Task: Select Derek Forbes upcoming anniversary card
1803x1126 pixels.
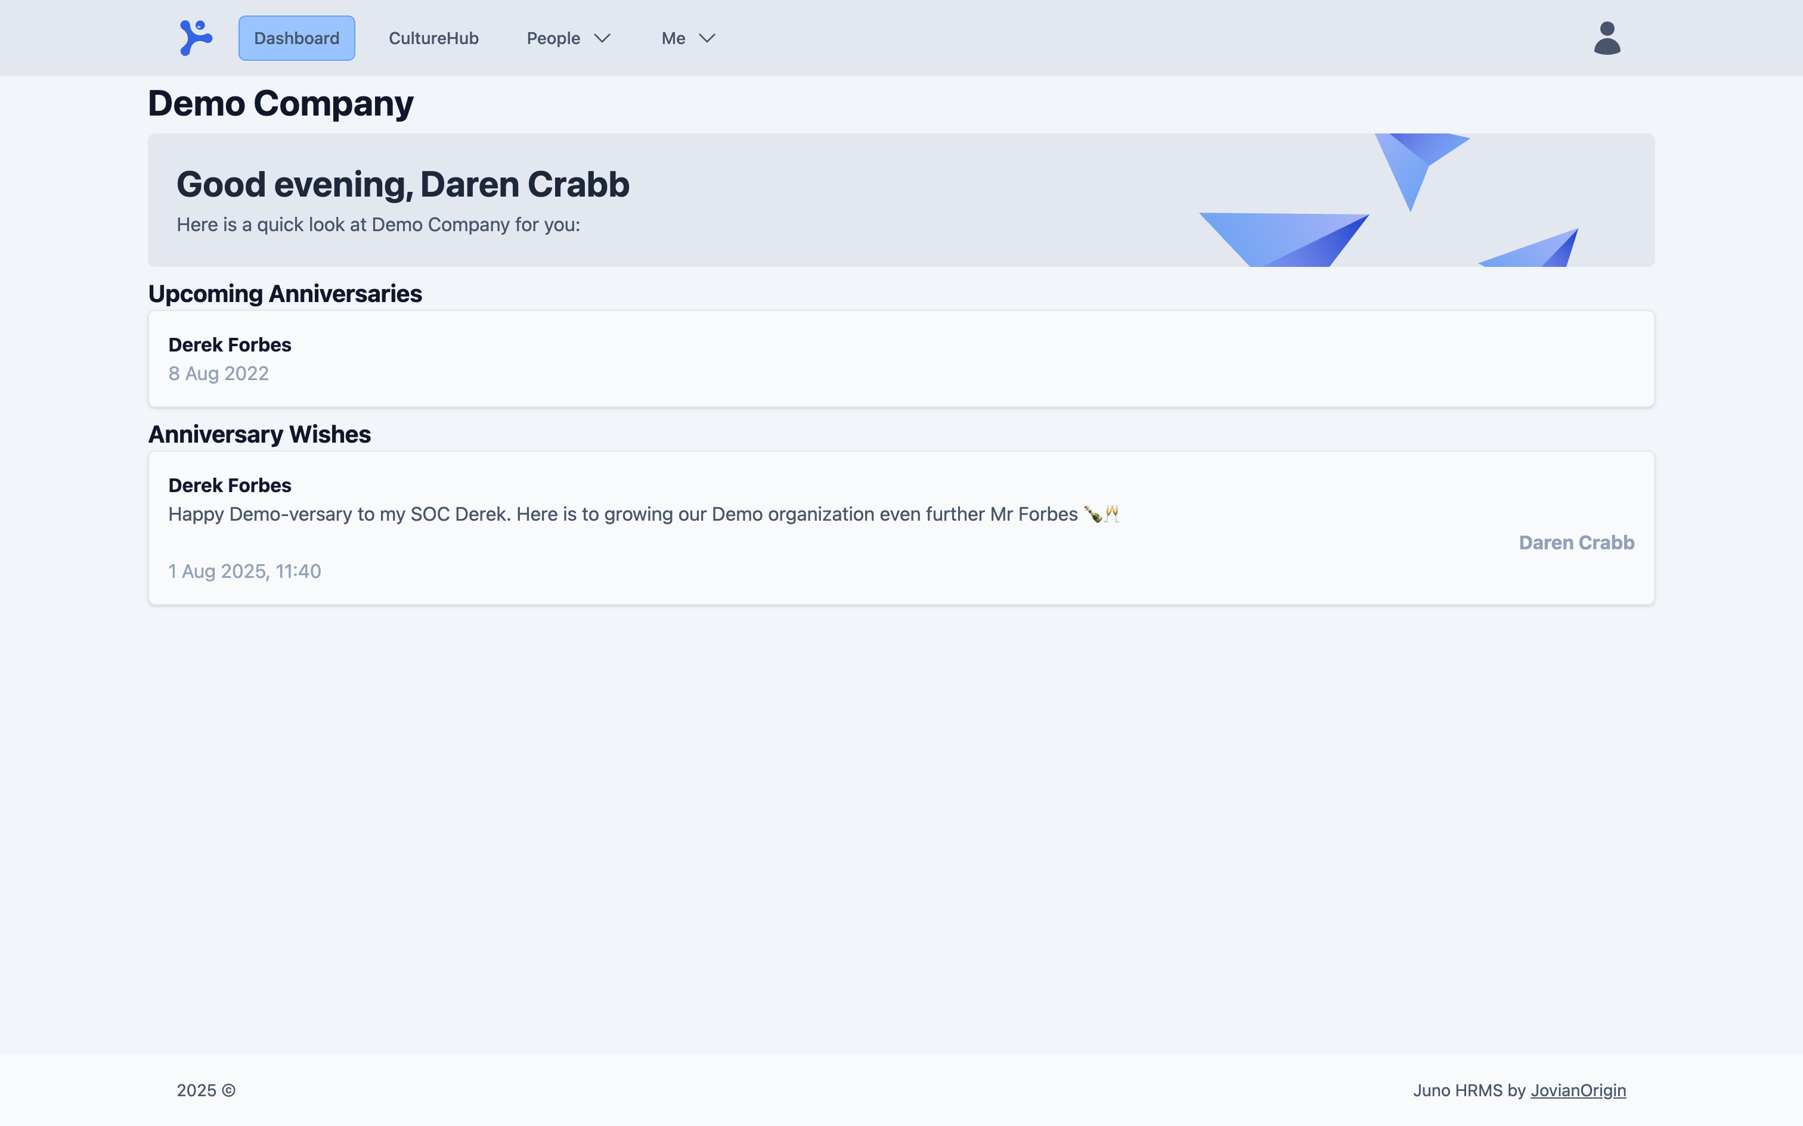Action: (x=901, y=359)
